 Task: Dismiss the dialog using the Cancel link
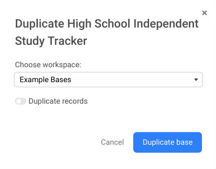tap(112, 142)
